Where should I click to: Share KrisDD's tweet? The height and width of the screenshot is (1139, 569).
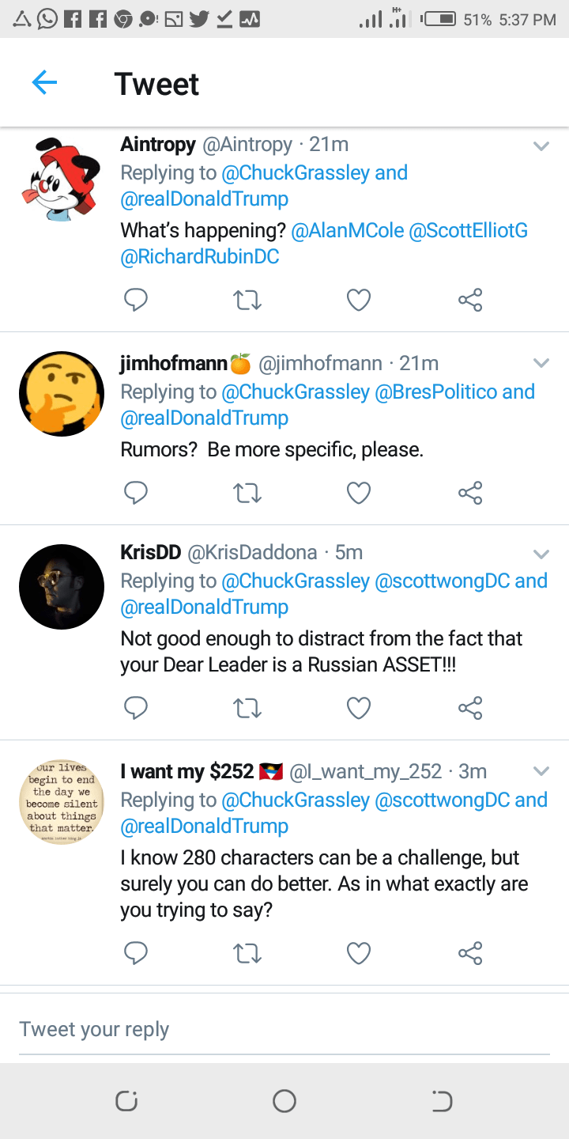(x=470, y=708)
